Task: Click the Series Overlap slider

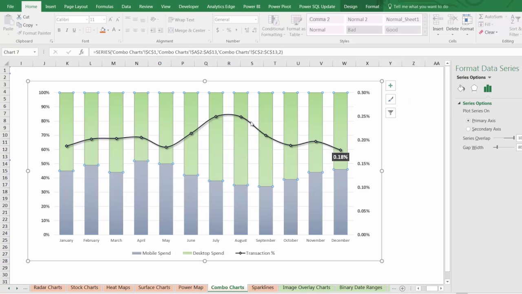Action: (504, 138)
